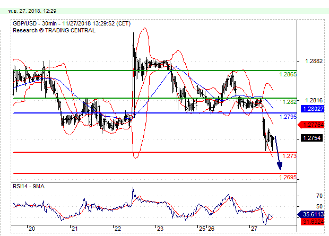
Task: Click the blue 1.28027 price tag
Action: tap(313, 109)
